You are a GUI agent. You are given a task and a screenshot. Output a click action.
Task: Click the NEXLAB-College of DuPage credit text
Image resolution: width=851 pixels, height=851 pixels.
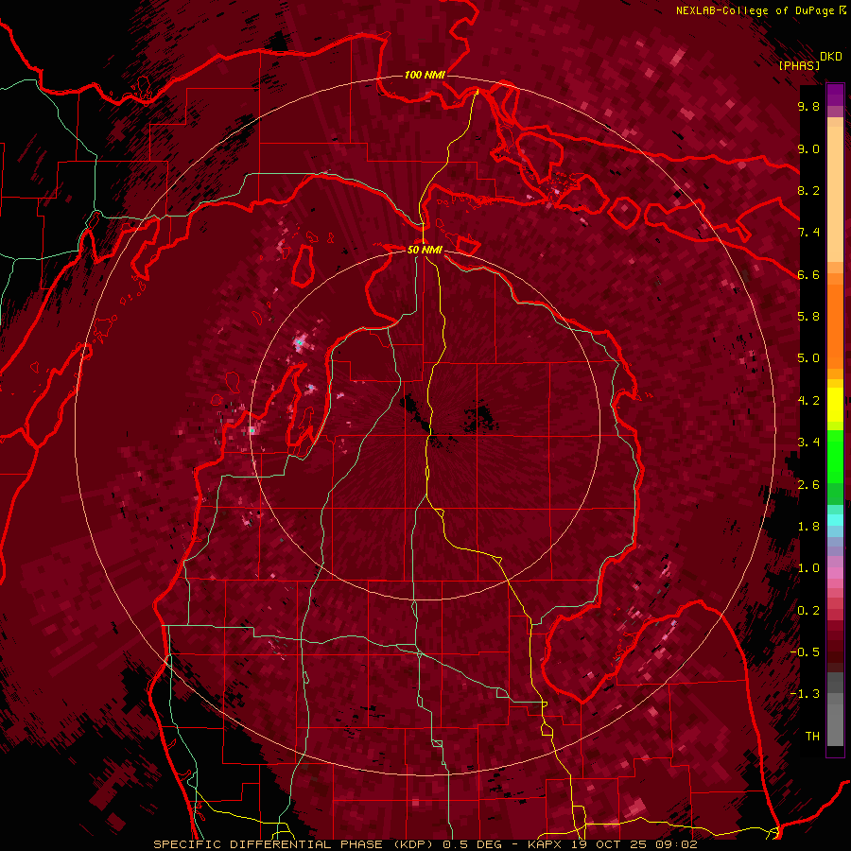click(x=756, y=10)
